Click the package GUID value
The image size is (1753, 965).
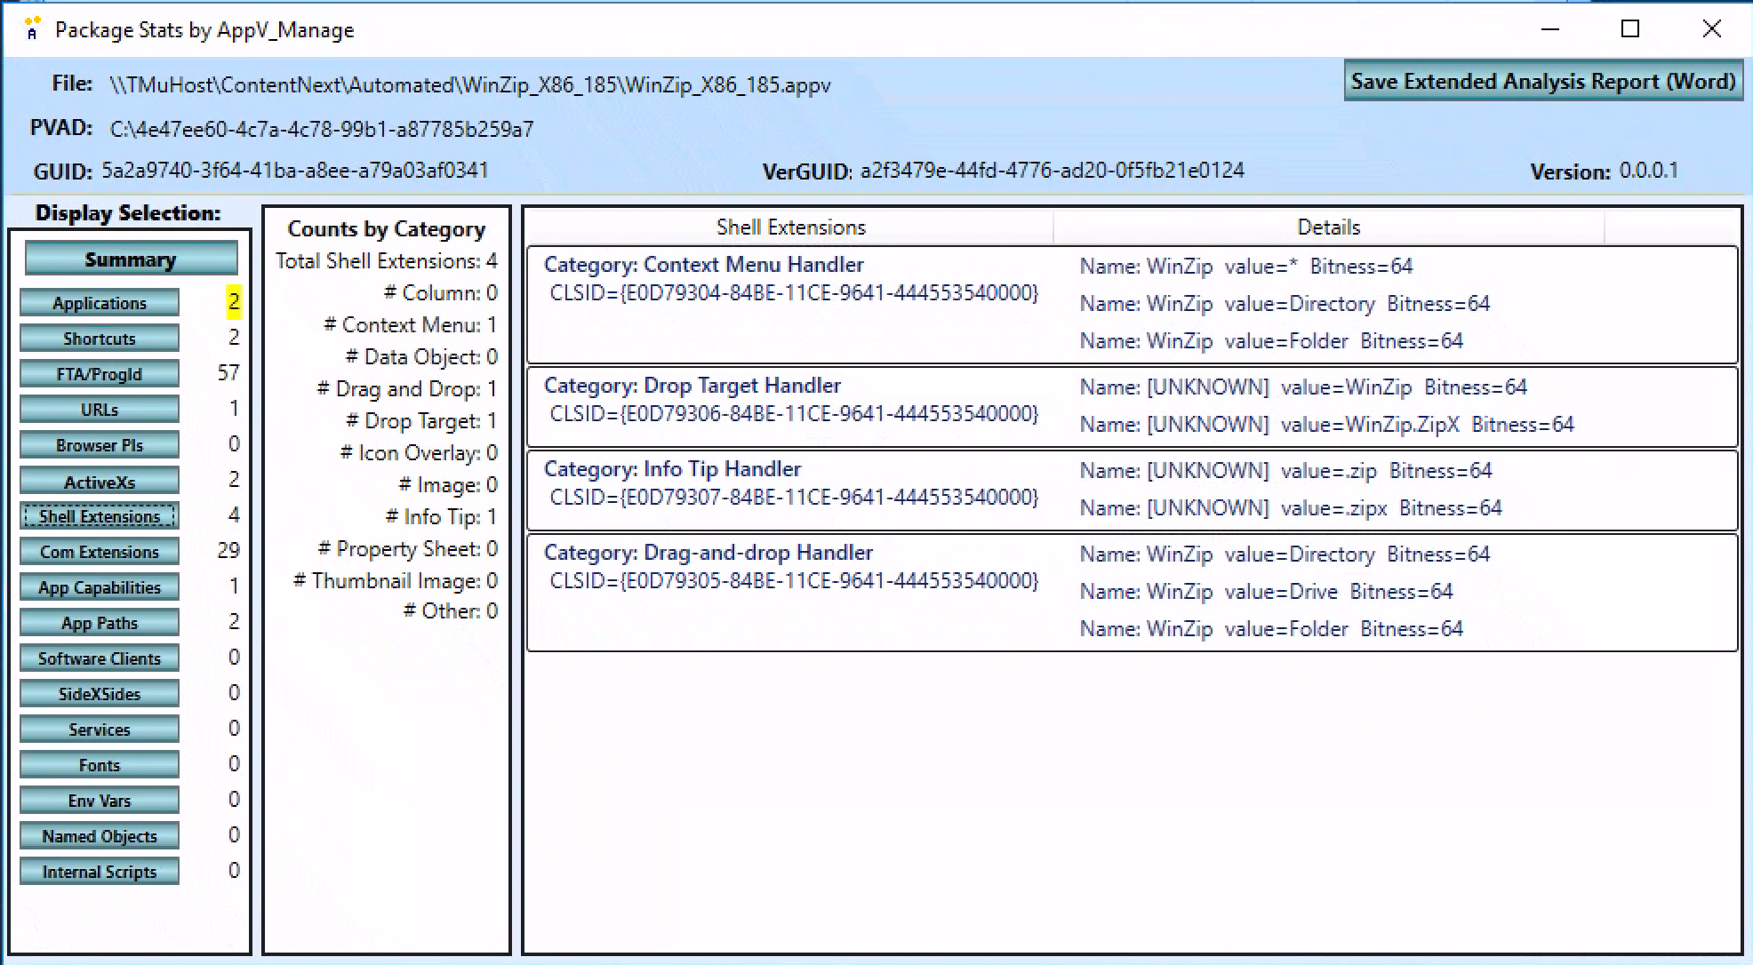click(295, 171)
